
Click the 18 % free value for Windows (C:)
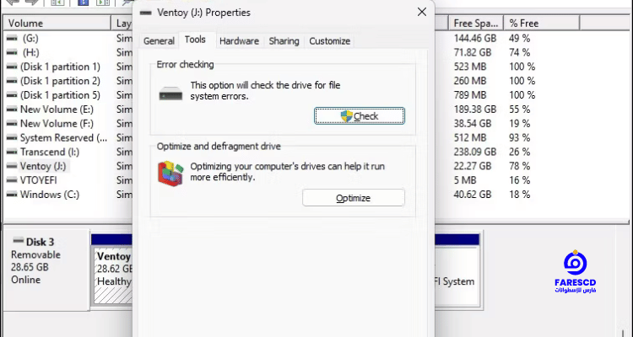click(520, 195)
